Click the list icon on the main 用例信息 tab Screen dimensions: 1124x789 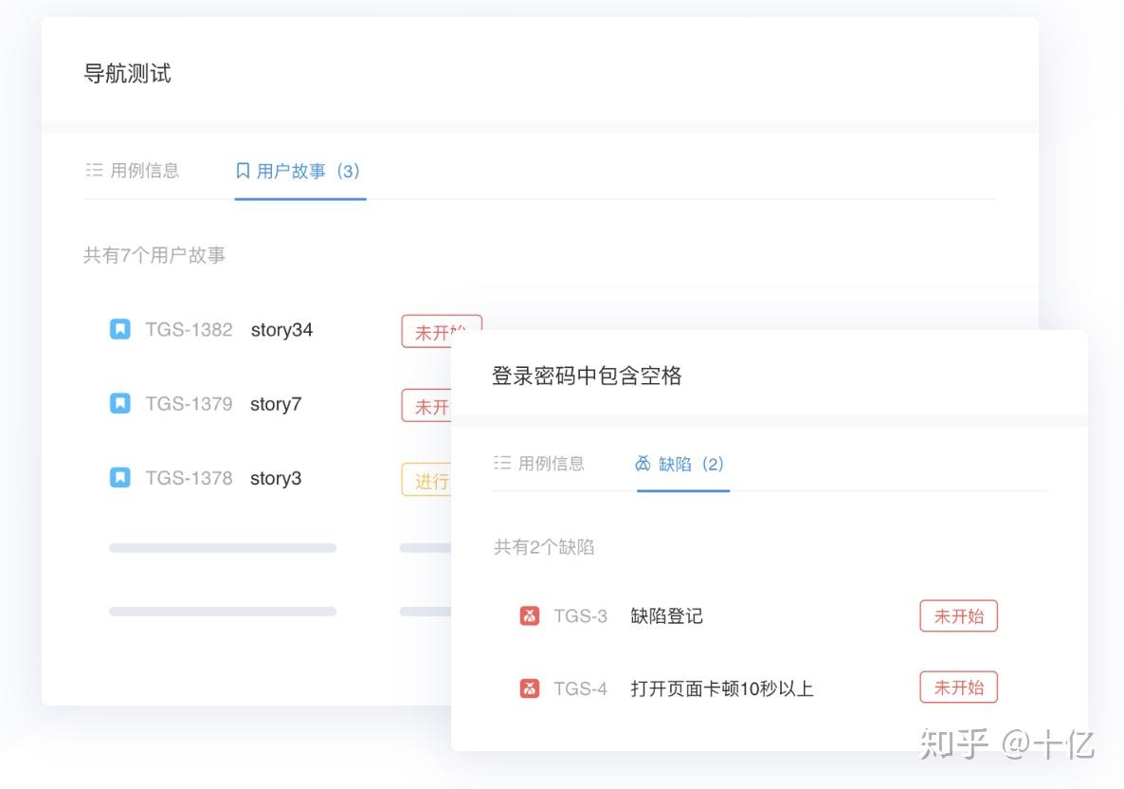click(x=94, y=170)
